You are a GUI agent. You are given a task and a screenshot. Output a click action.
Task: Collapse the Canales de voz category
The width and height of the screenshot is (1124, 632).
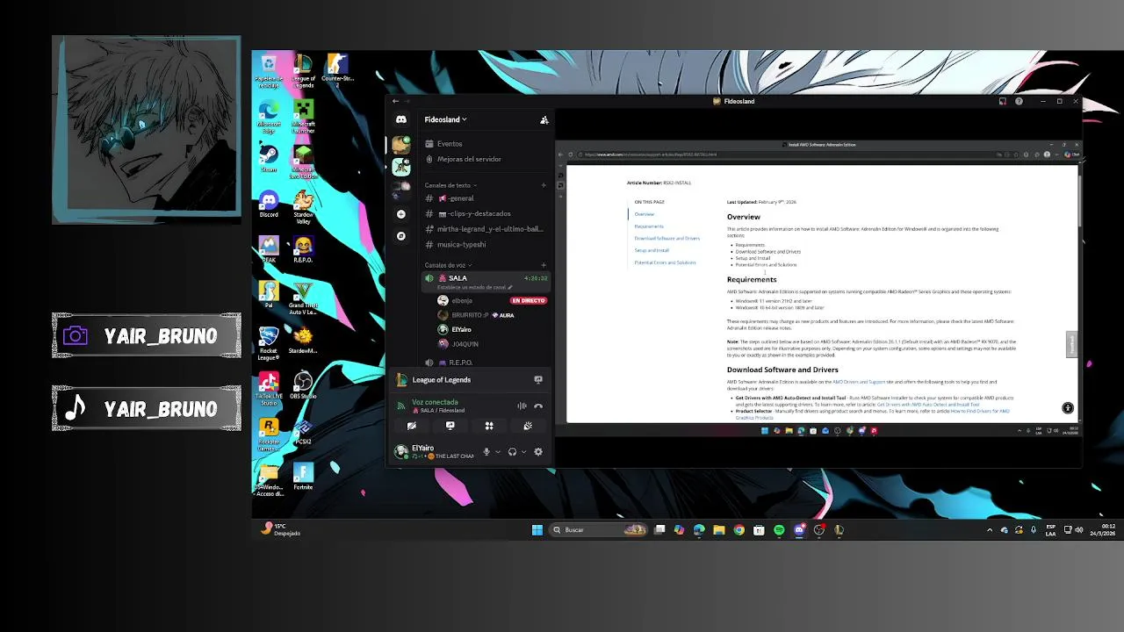tap(448, 265)
